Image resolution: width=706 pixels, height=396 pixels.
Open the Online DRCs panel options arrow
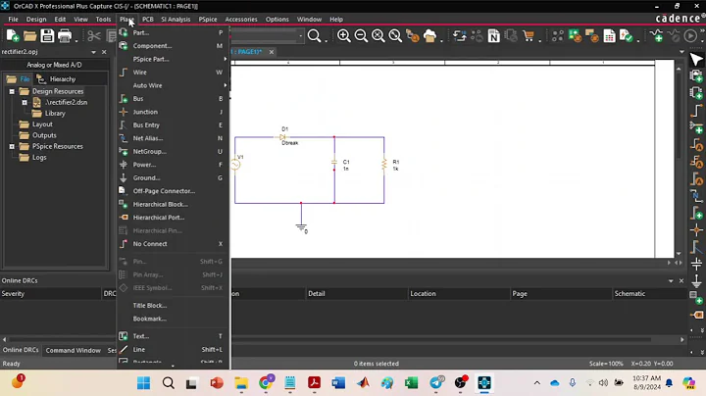(671, 280)
